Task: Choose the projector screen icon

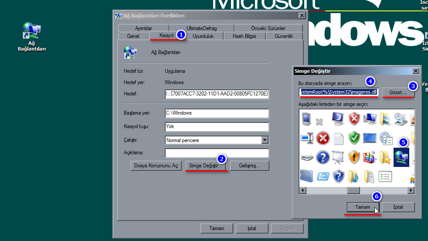Action: click(x=338, y=157)
